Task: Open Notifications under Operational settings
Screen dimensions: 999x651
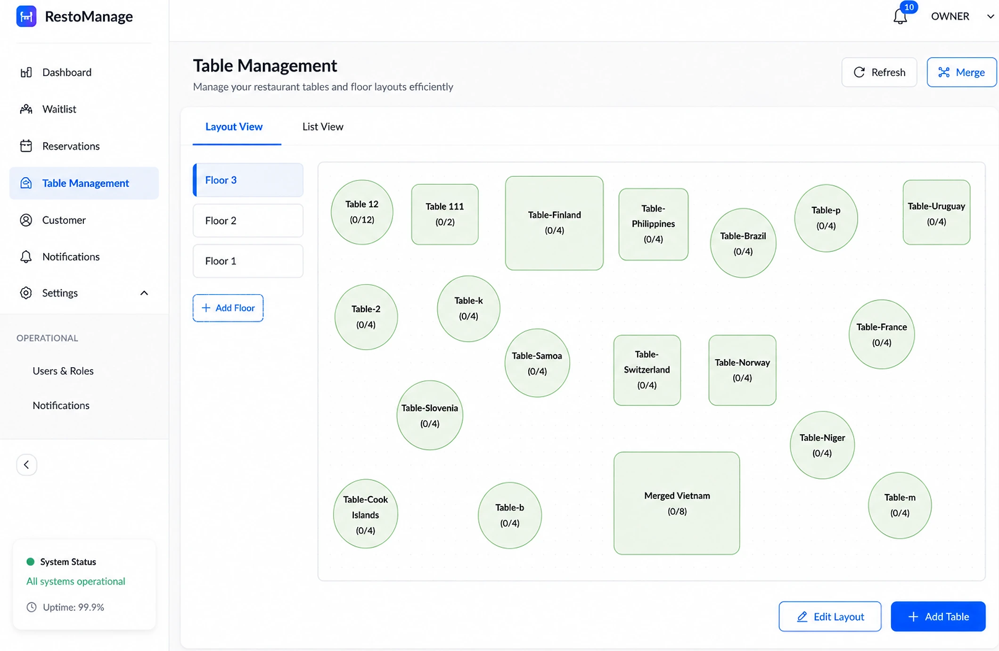Action: (61, 405)
